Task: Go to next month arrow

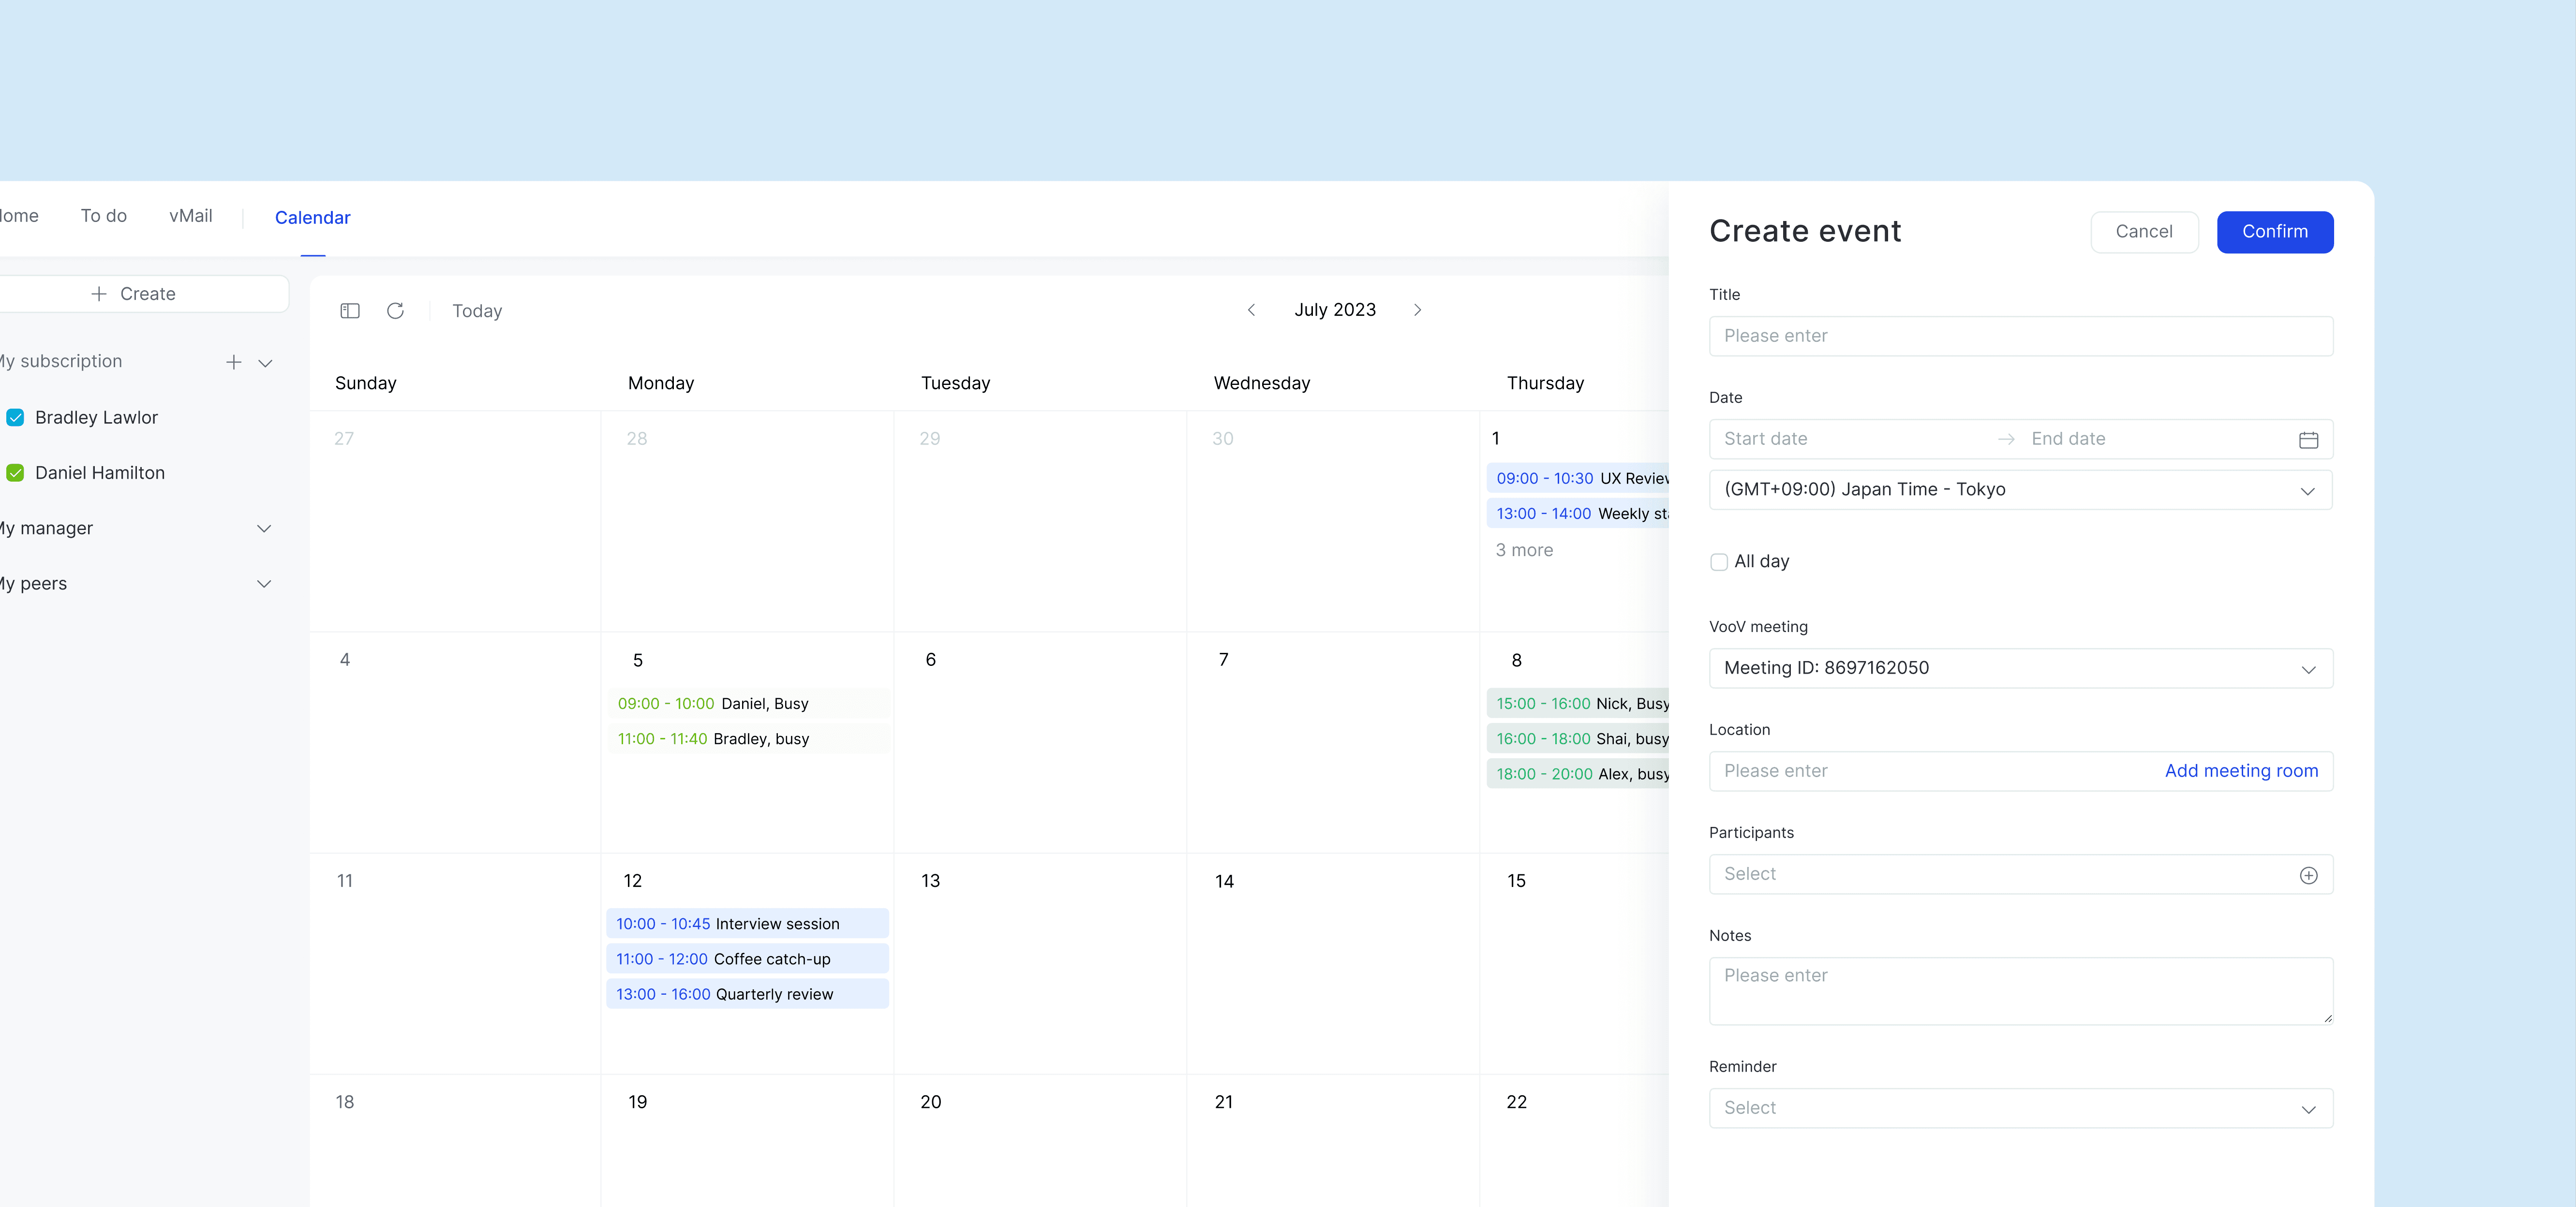Action: tap(1417, 310)
